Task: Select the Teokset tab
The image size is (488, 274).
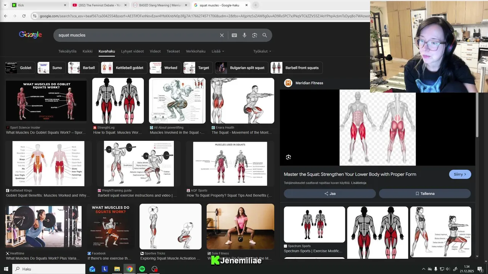Action: (x=173, y=51)
